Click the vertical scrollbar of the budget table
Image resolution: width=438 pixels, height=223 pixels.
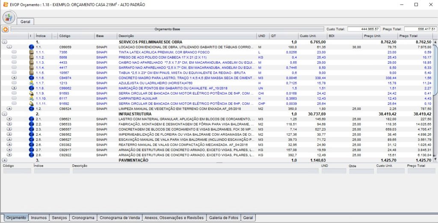coord(435,98)
